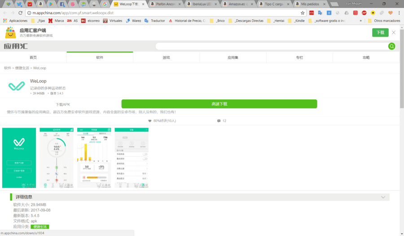Screen dimensions: 404x236
Task: Click the 下载APK link
Action: tap(63, 104)
